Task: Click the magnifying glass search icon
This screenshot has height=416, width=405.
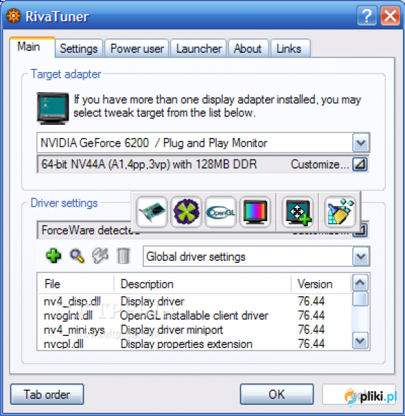Action: click(77, 256)
